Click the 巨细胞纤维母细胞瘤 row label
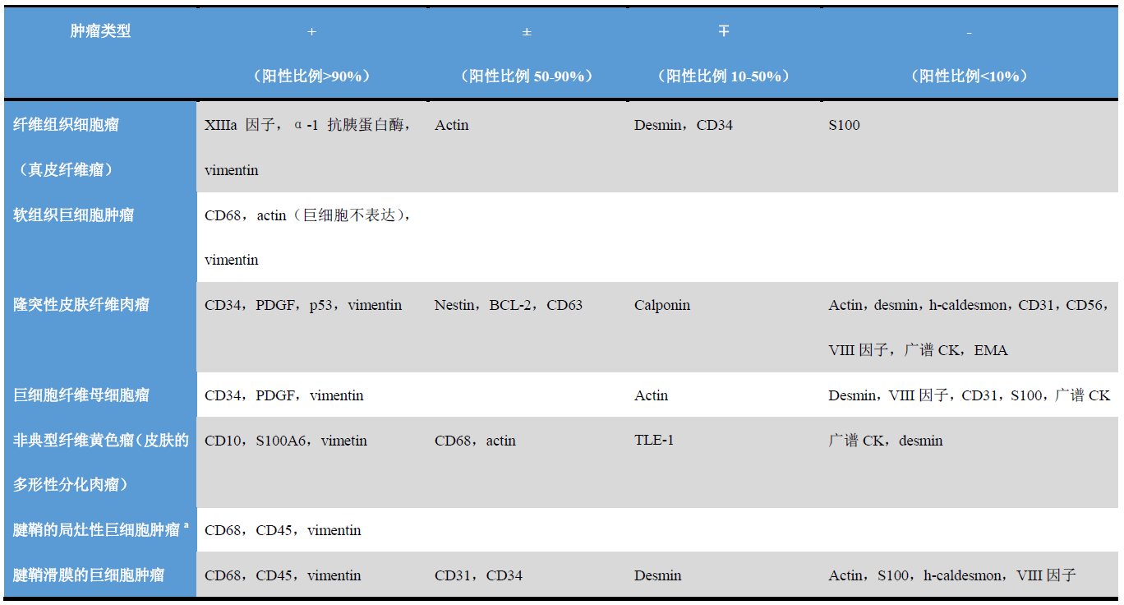 click(x=81, y=395)
